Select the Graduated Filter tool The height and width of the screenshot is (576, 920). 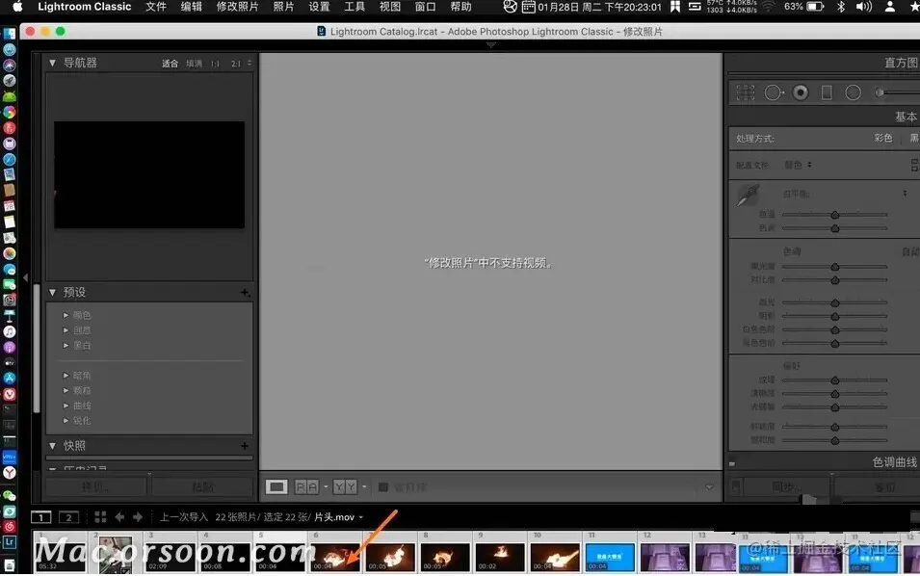coord(827,92)
